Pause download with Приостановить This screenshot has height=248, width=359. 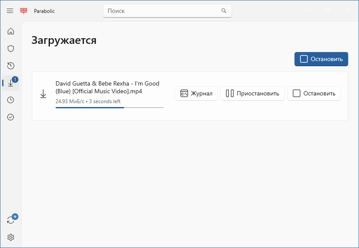tap(252, 93)
